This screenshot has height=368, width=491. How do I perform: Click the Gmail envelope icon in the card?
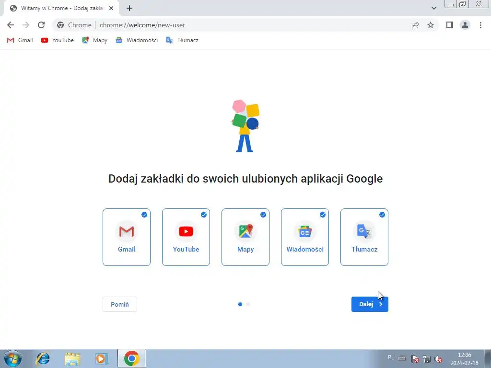coord(127,231)
